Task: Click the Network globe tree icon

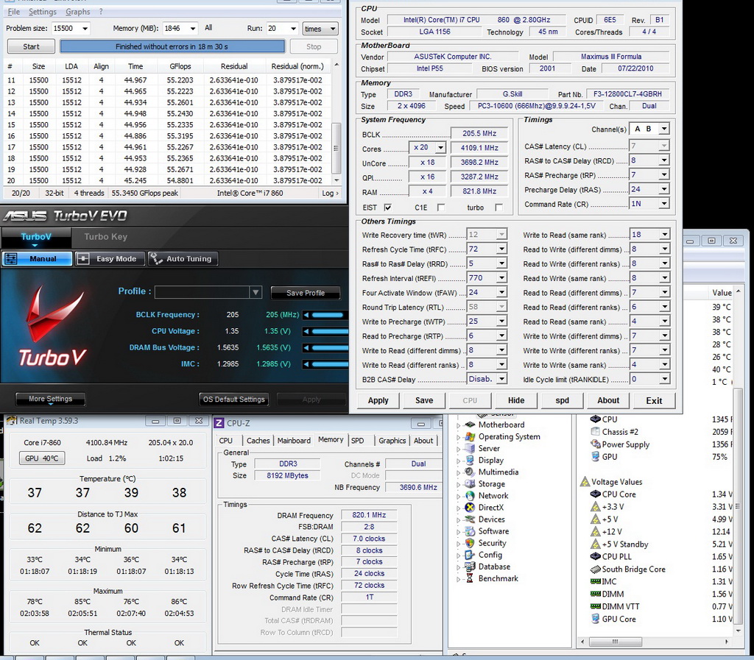Action: point(470,496)
